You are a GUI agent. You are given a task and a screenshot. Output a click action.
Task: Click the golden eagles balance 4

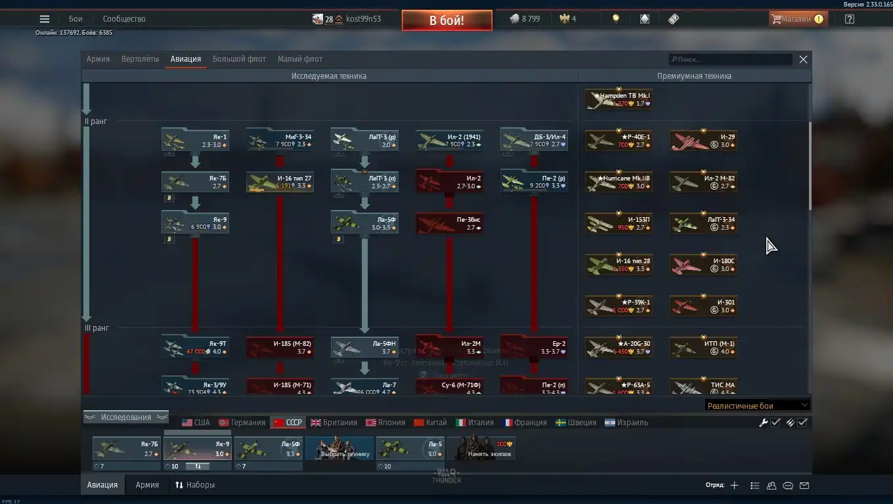(x=568, y=19)
